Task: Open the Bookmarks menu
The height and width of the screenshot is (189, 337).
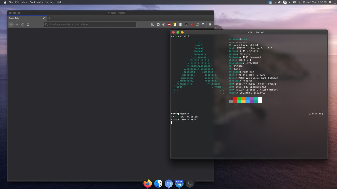Action: (x=36, y=2)
